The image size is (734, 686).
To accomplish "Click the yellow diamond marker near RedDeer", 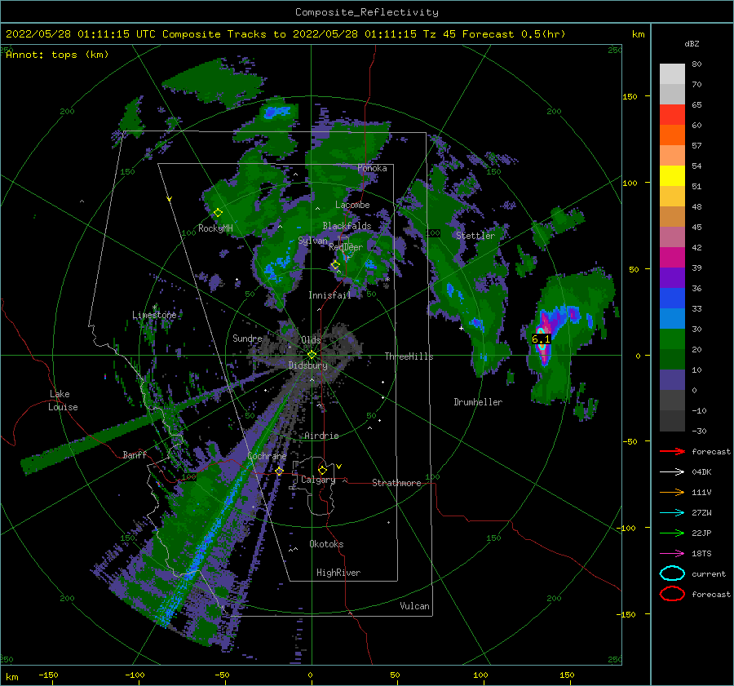I will pos(335,265).
